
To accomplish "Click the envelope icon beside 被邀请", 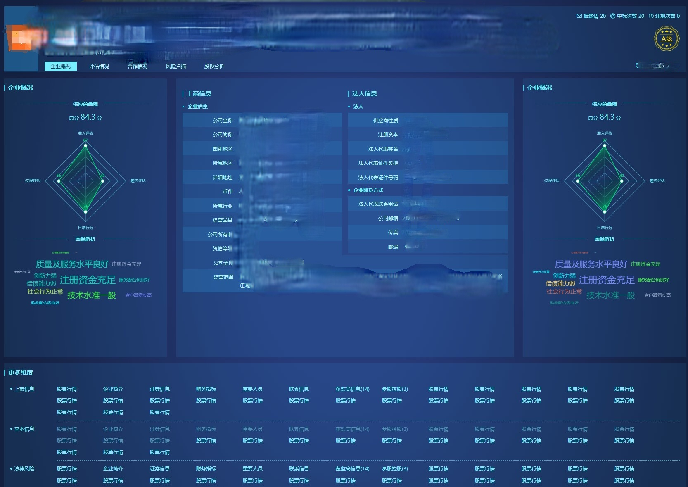I will pos(579,16).
